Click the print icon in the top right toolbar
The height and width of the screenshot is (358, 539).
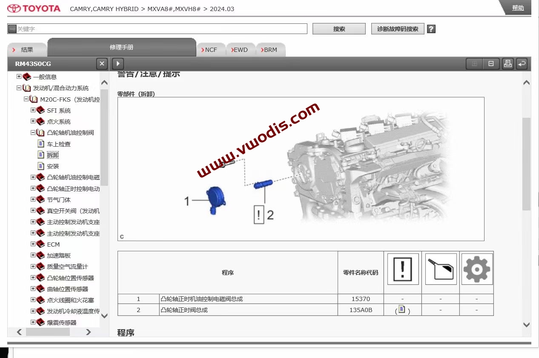click(507, 63)
